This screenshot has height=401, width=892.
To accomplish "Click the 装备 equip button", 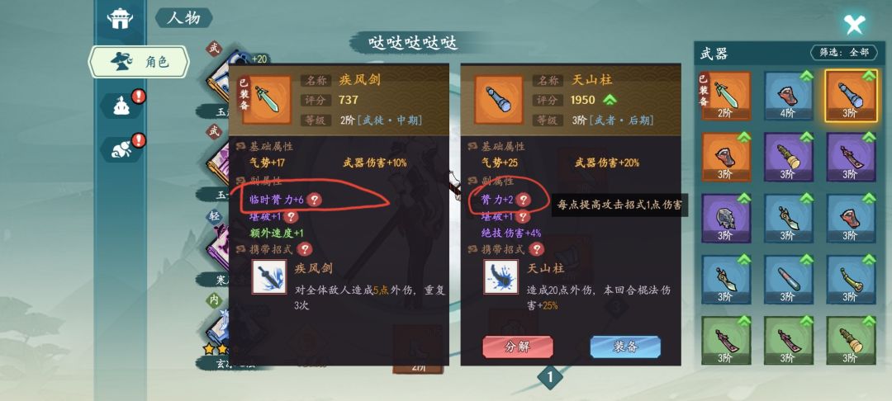I will (x=625, y=347).
